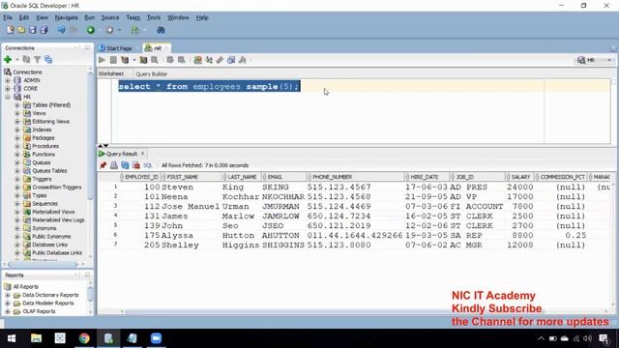Select the Functions tree item
619x348 pixels.
pos(44,155)
